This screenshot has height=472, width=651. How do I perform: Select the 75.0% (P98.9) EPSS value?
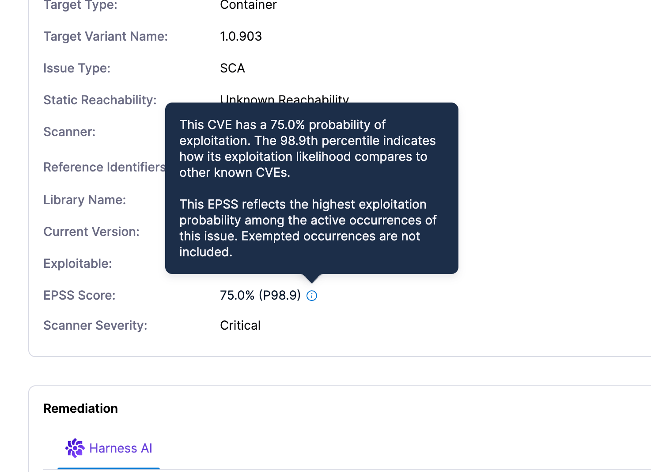(x=260, y=295)
